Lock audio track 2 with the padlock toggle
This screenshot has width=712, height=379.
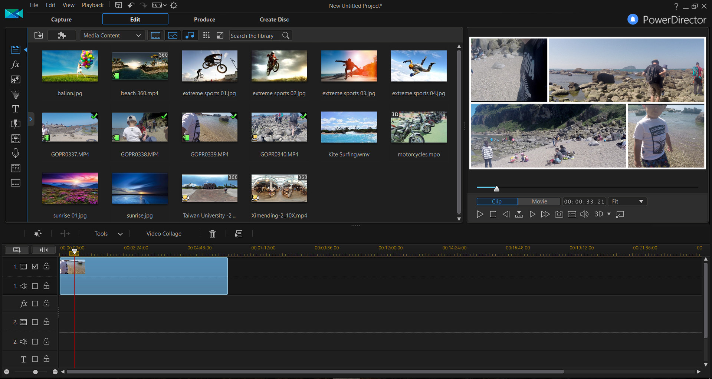[x=46, y=341]
